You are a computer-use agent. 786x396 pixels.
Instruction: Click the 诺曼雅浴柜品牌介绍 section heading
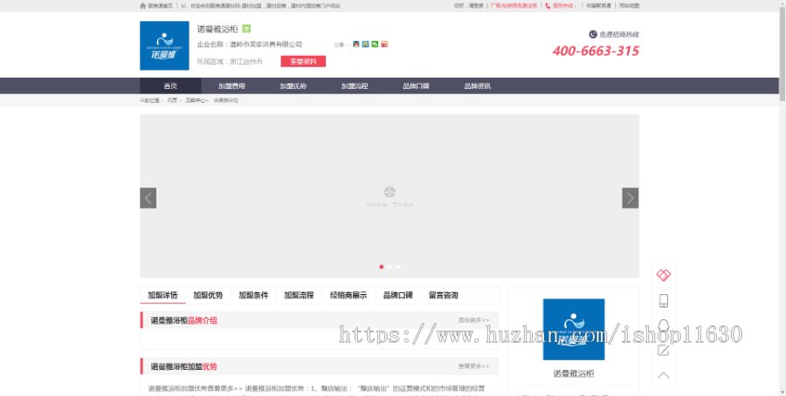184,321
